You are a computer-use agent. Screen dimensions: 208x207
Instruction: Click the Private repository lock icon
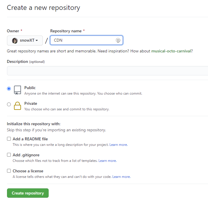coord(17,106)
